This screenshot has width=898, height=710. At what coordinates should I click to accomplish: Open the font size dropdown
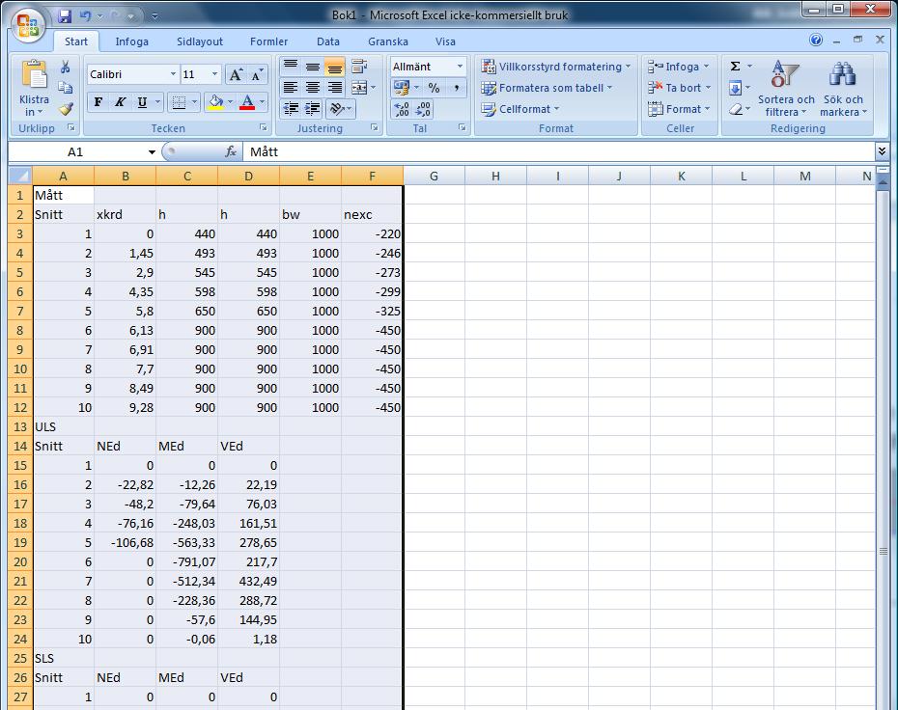coord(214,74)
